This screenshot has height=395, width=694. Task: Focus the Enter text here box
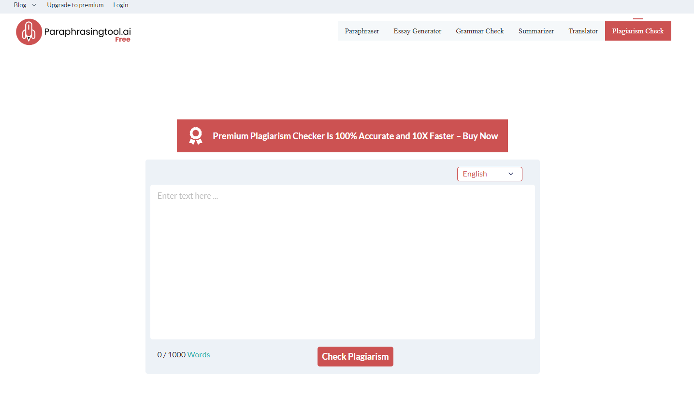(x=343, y=262)
